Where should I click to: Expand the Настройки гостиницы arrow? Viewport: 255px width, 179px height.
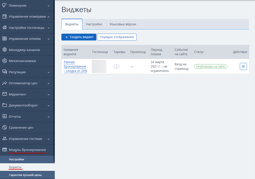49,28
